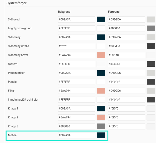Click Sidomeny utfälld foreground dark swatch
The height and width of the screenshot is (143, 156).
[151, 46]
